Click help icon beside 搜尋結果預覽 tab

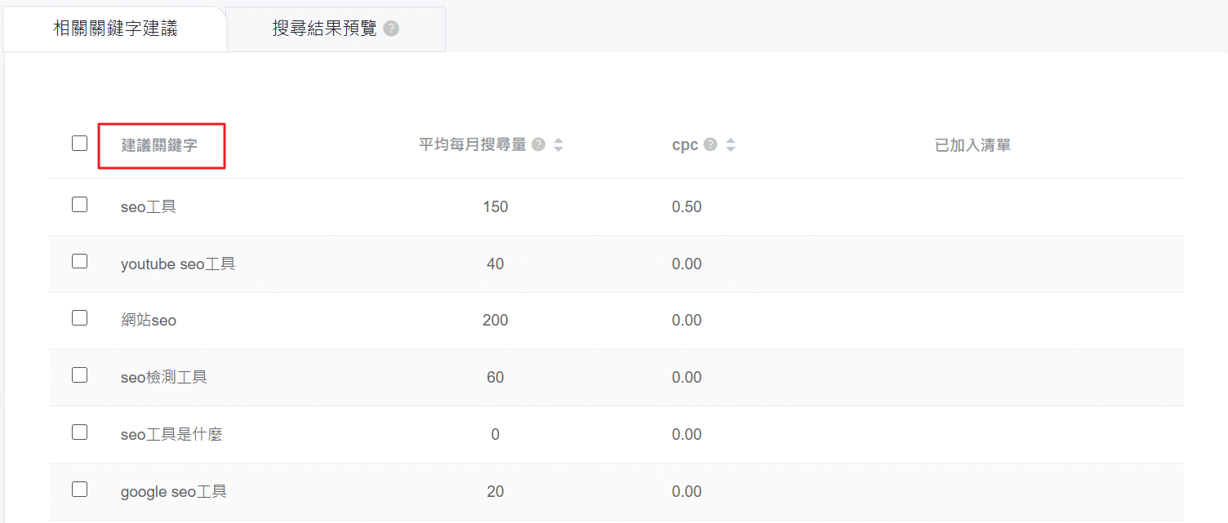(391, 29)
